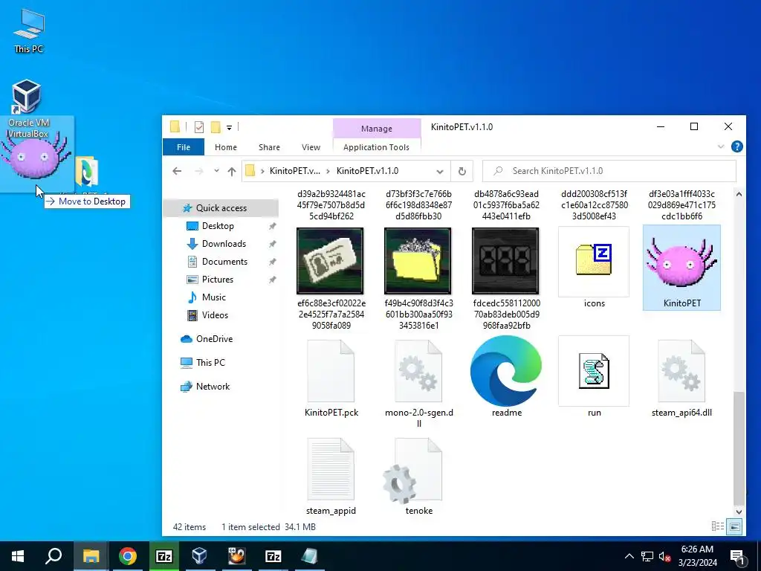The height and width of the screenshot is (571, 761).
Task: Open File Explorer help
Action: pyautogui.click(x=736, y=146)
